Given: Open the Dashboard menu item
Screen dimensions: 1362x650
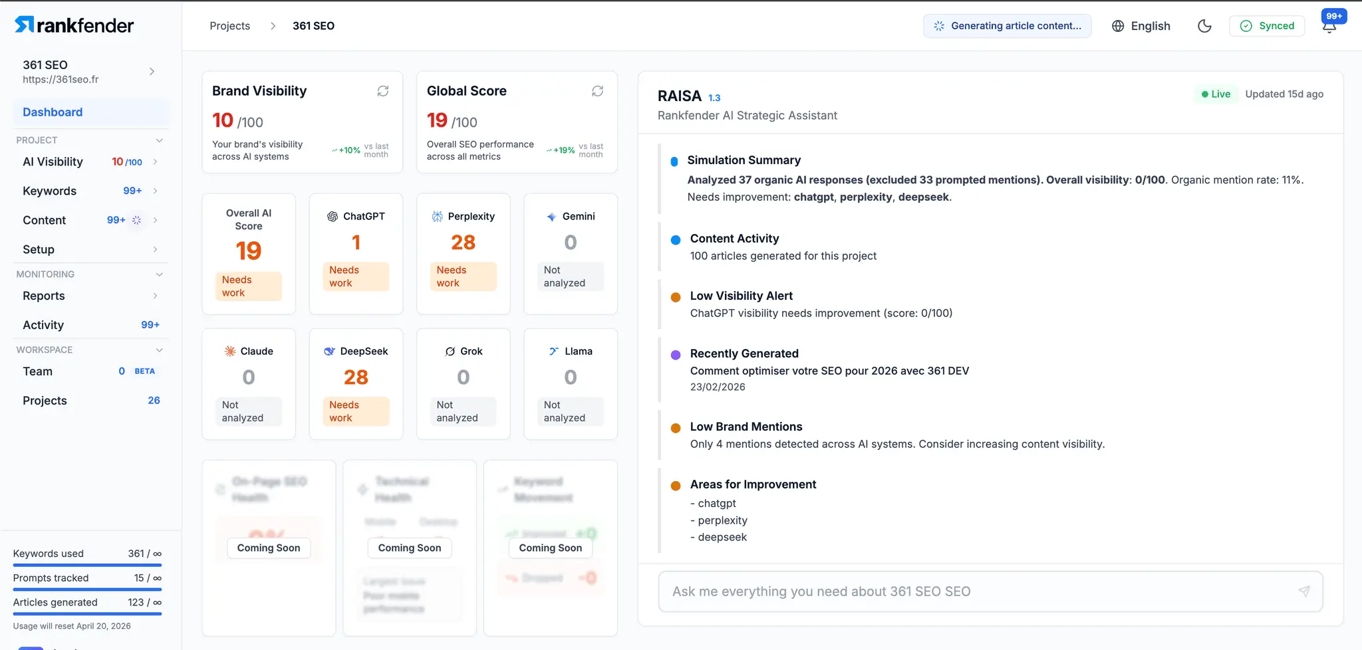Looking at the screenshot, I should (x=91, y=112).
